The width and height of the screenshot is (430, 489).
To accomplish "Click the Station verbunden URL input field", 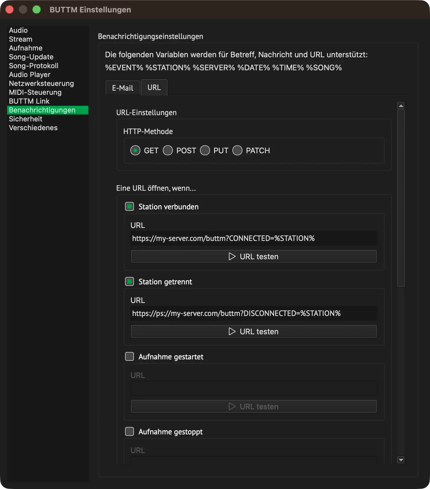I will (x=254, y=238).
